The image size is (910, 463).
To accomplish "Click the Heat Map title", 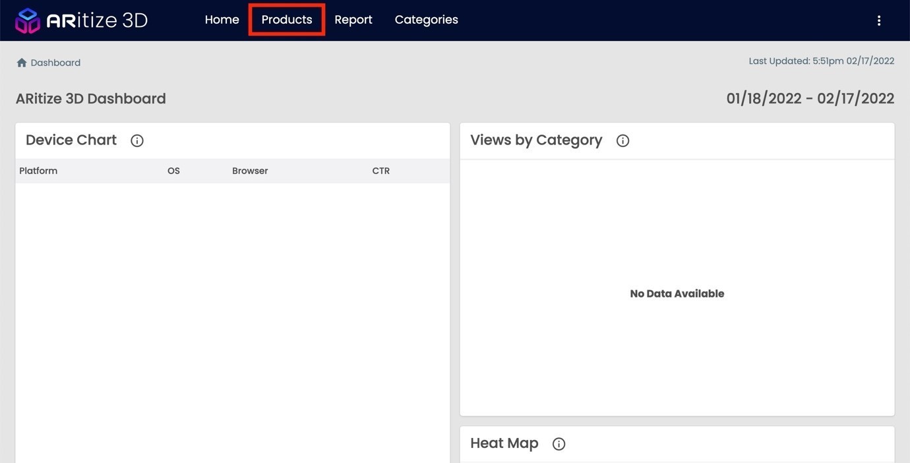I will click(504, 443).
